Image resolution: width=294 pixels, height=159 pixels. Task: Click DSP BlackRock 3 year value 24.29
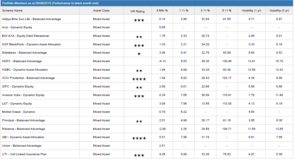(x=205, y=44)
